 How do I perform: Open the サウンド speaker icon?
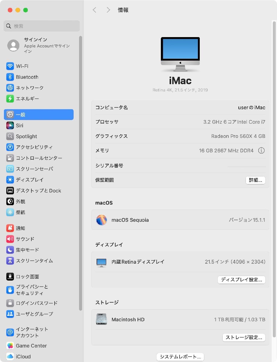(10, 239)
